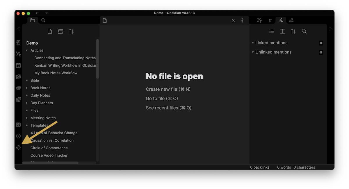Open the Causation vs. Correlation note
This screenshot has width=349, height=189.
pos(52,140)
